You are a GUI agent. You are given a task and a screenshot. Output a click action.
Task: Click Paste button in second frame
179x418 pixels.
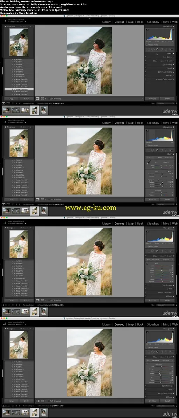[26, 199]
